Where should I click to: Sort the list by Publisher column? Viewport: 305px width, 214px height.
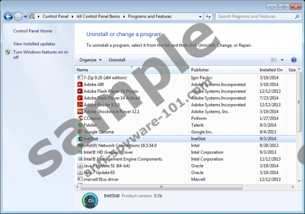[x=200, y=70]
